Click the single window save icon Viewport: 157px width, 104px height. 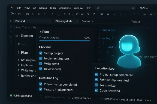click(27, 14)
